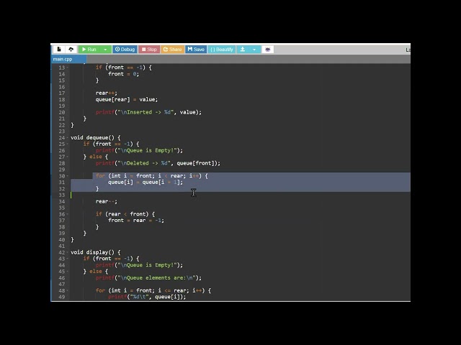Collapse the fold at line 43
Image resolution: width=461 pixels, height=345 pixels.
[68, 259]
